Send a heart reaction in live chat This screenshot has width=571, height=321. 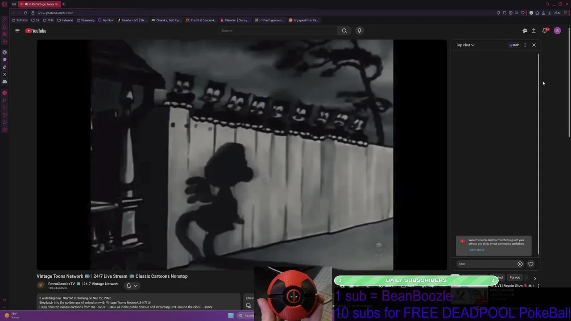530,264
